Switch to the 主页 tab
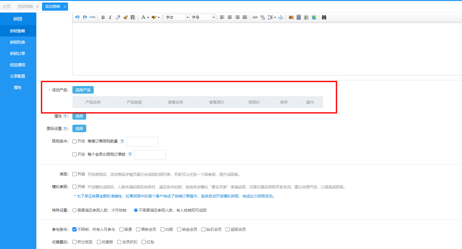The image size is (462, 249). [7, 6]
